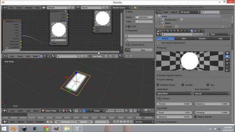The image size is (235, 132).
Task: Click the outliner search field
Action: [x=210, y=12]
